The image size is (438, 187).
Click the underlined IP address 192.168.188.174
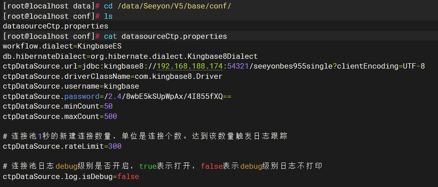point(190,66)
